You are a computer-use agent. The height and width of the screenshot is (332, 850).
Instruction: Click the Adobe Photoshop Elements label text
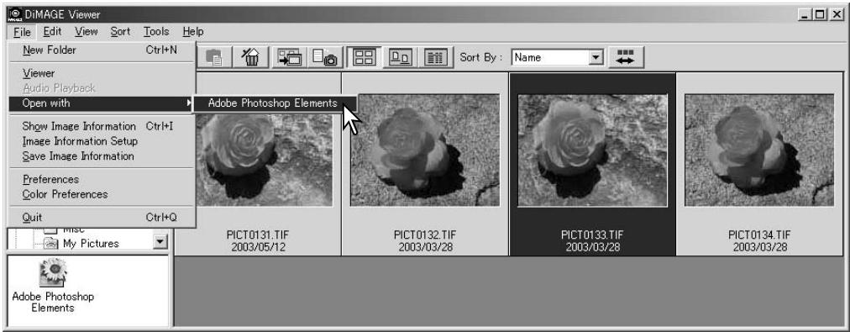[x=53, y=303]
